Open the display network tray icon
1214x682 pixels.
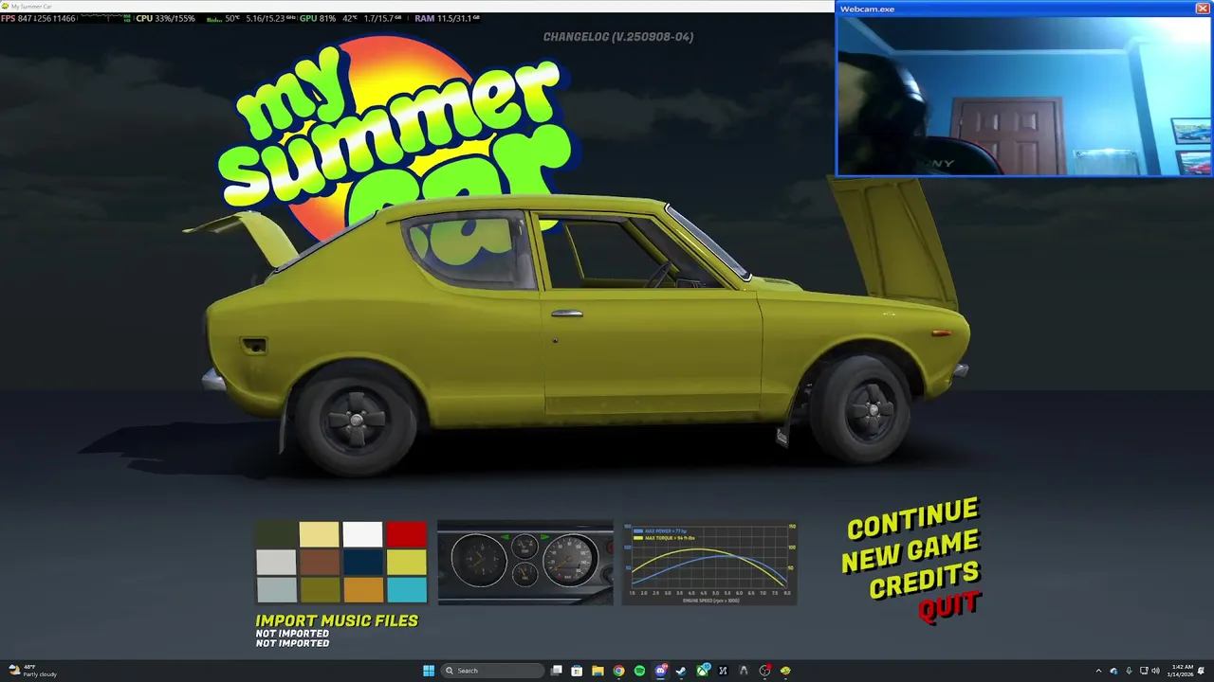[1144, 671]
